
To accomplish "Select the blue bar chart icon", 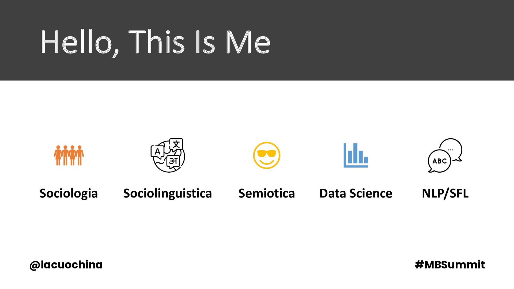I will (x=356, y=155).
